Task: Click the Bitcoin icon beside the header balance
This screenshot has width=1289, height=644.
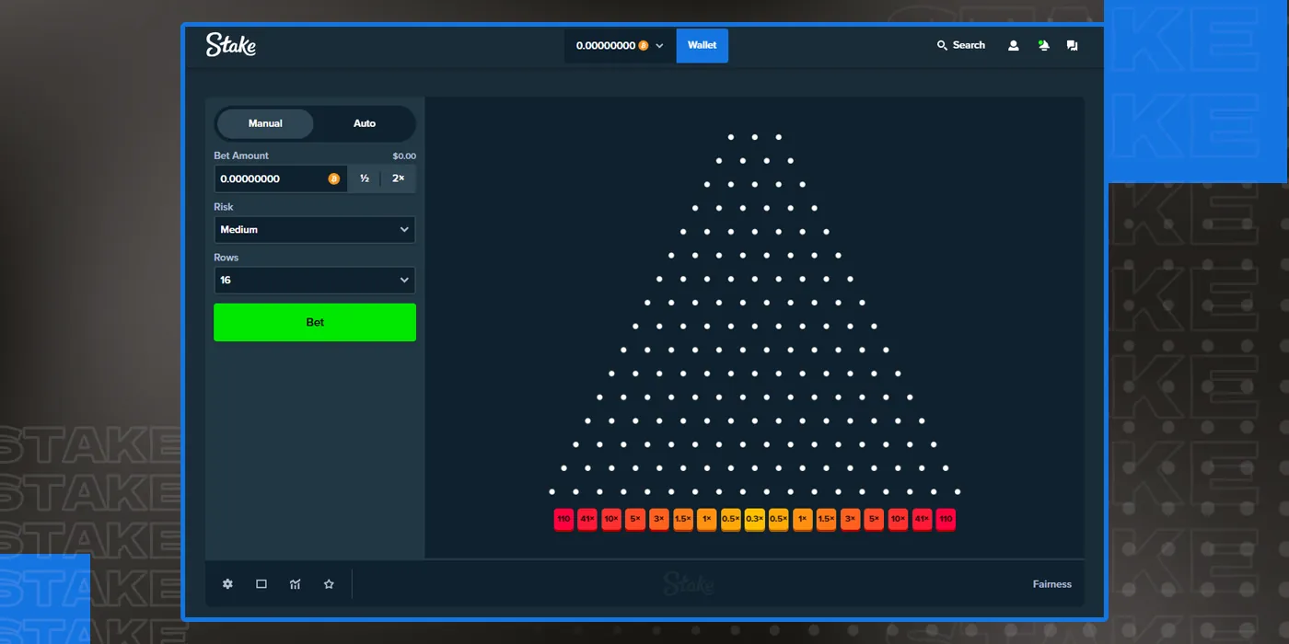Action: point(644,45)
